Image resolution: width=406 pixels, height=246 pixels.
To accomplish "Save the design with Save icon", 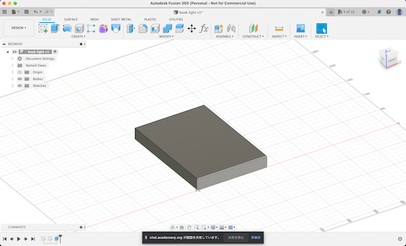I will click(x=27, y=12).
